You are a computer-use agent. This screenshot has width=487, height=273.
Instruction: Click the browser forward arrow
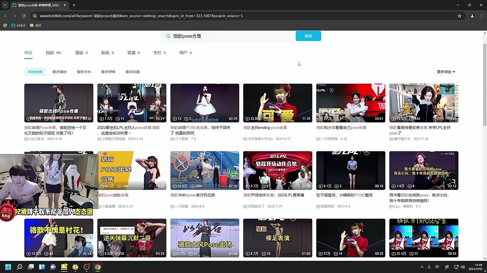coord(14,16)
